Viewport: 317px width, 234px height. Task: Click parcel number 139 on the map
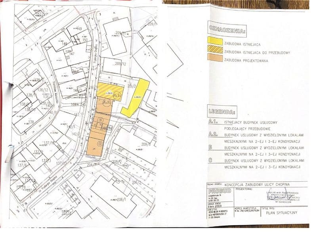coord(31,122)
